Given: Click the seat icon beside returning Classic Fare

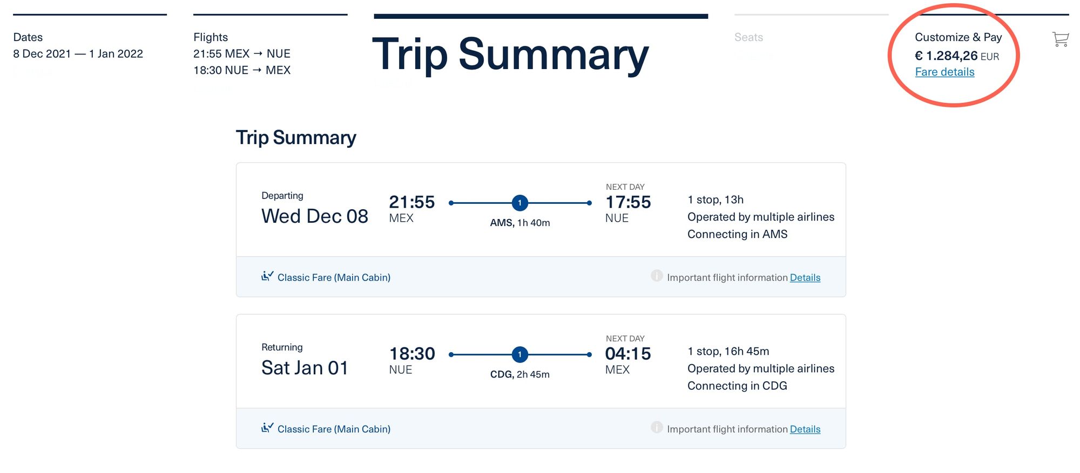Looking at the screenshot, I should [x=267, y=428].
